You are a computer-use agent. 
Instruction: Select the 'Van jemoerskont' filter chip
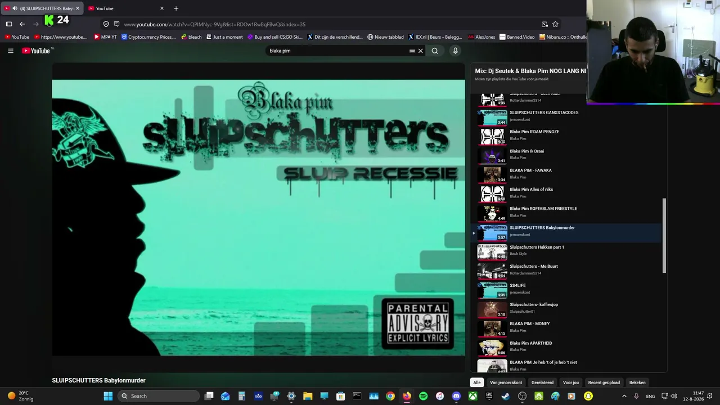click(x=506, y=382)
